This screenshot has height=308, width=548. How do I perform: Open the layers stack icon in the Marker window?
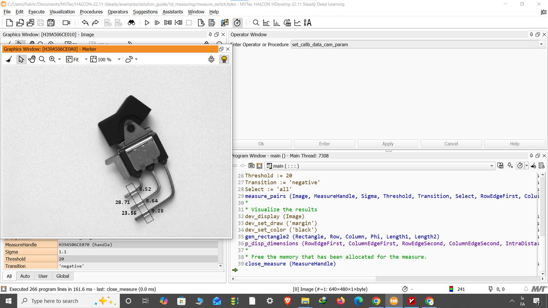pyautogui.click(x=211, y=59)
